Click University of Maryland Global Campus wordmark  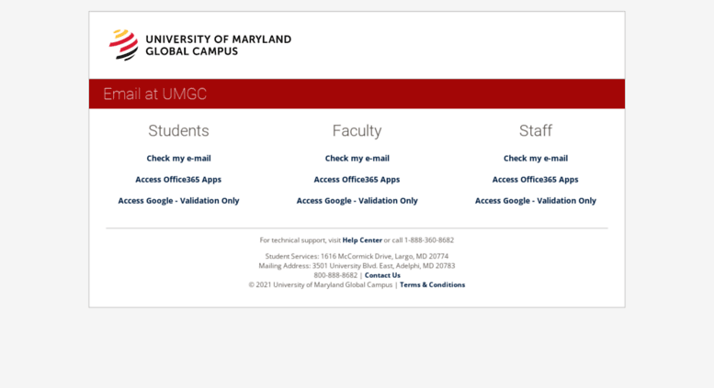tap(218, 45)
